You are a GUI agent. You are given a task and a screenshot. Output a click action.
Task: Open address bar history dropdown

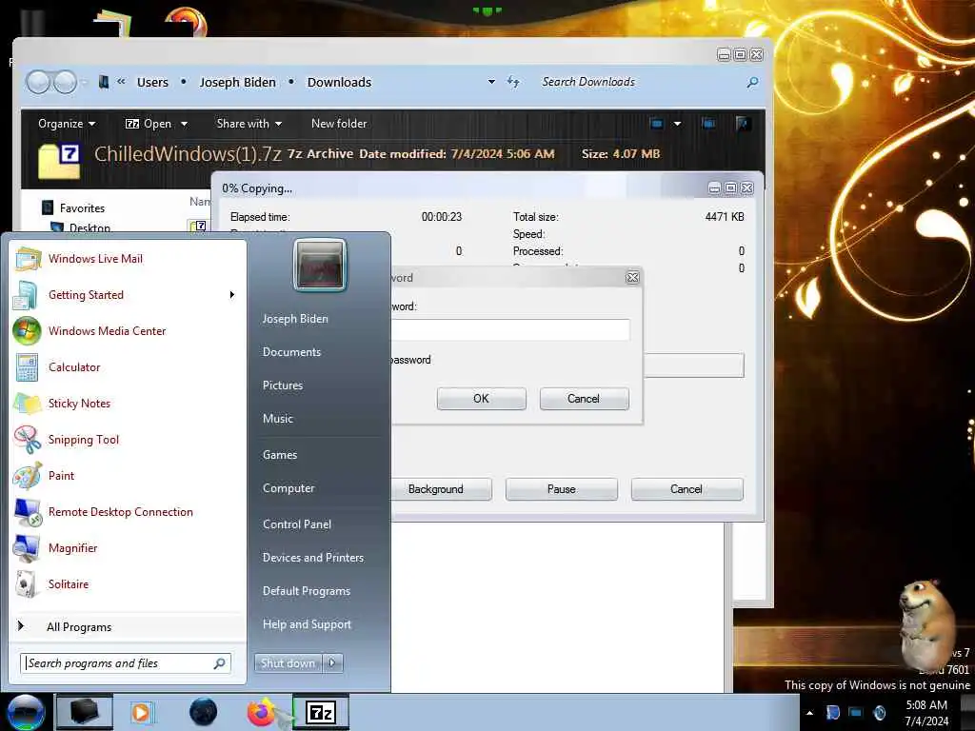(x=492, y=82)
